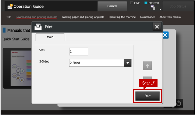The width and height of the screenshot is (195, 115).
Task: Toggle the PRINTER indicator checkbox
Action: tap(146, 3)
